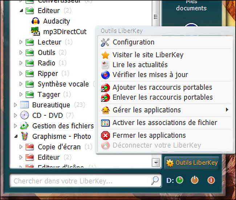This screenshot has height=200, width=236.
Task: Collapse the Graphisme - Photo category
Action: point(16,136)
